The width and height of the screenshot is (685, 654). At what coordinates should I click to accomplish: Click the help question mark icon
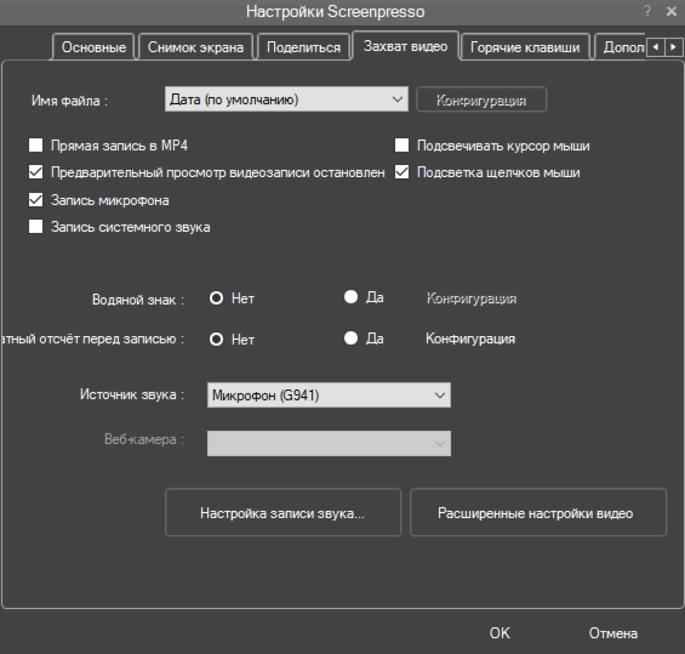(648, 11)
